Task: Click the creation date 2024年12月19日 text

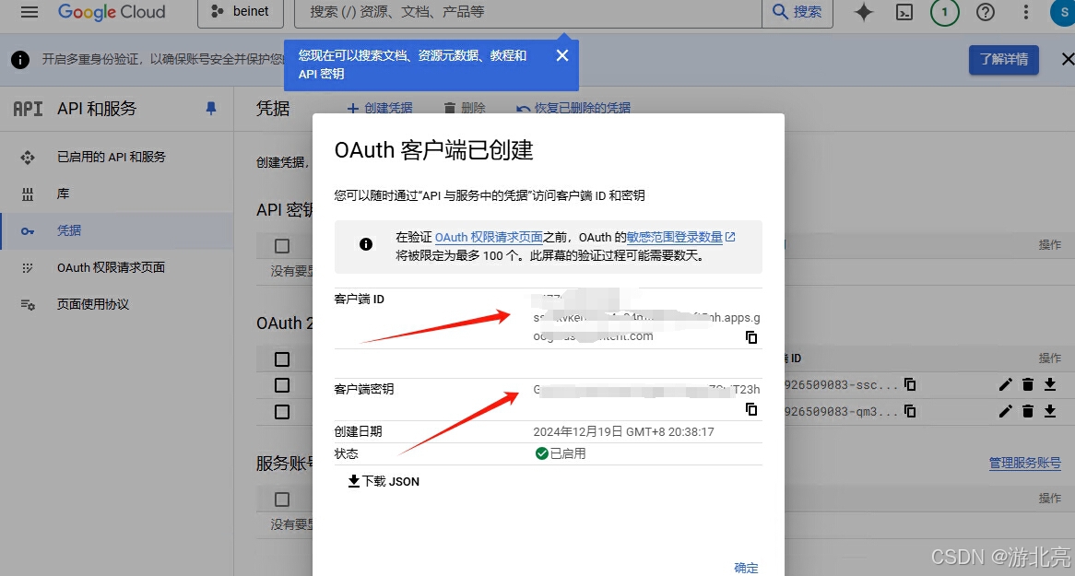Action: point(578,432)
